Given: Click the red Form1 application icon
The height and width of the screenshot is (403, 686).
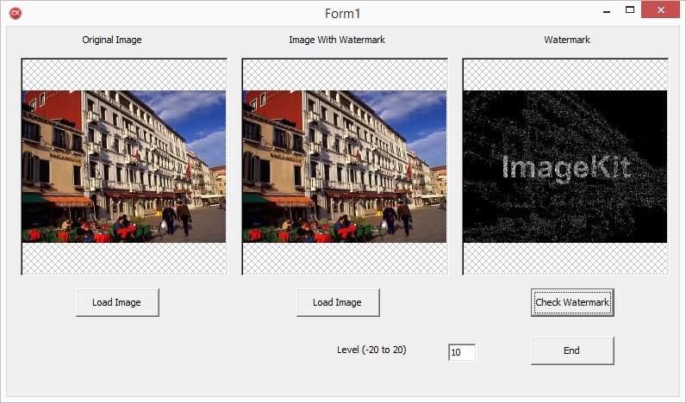Looking at the screenshot, I should (x=16, y=13).
